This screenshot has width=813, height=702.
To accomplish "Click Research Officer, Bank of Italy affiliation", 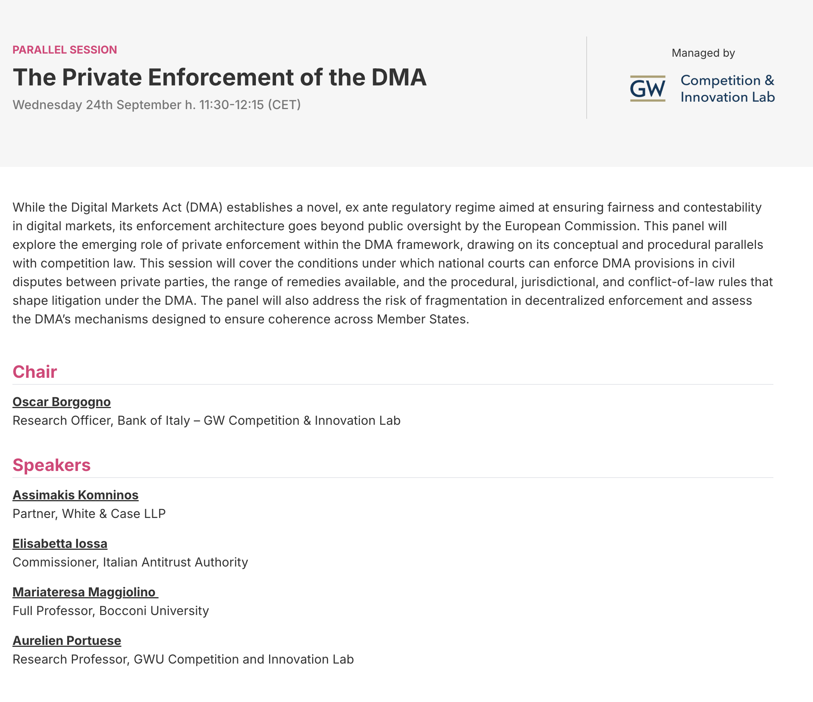I will (207, 421).
